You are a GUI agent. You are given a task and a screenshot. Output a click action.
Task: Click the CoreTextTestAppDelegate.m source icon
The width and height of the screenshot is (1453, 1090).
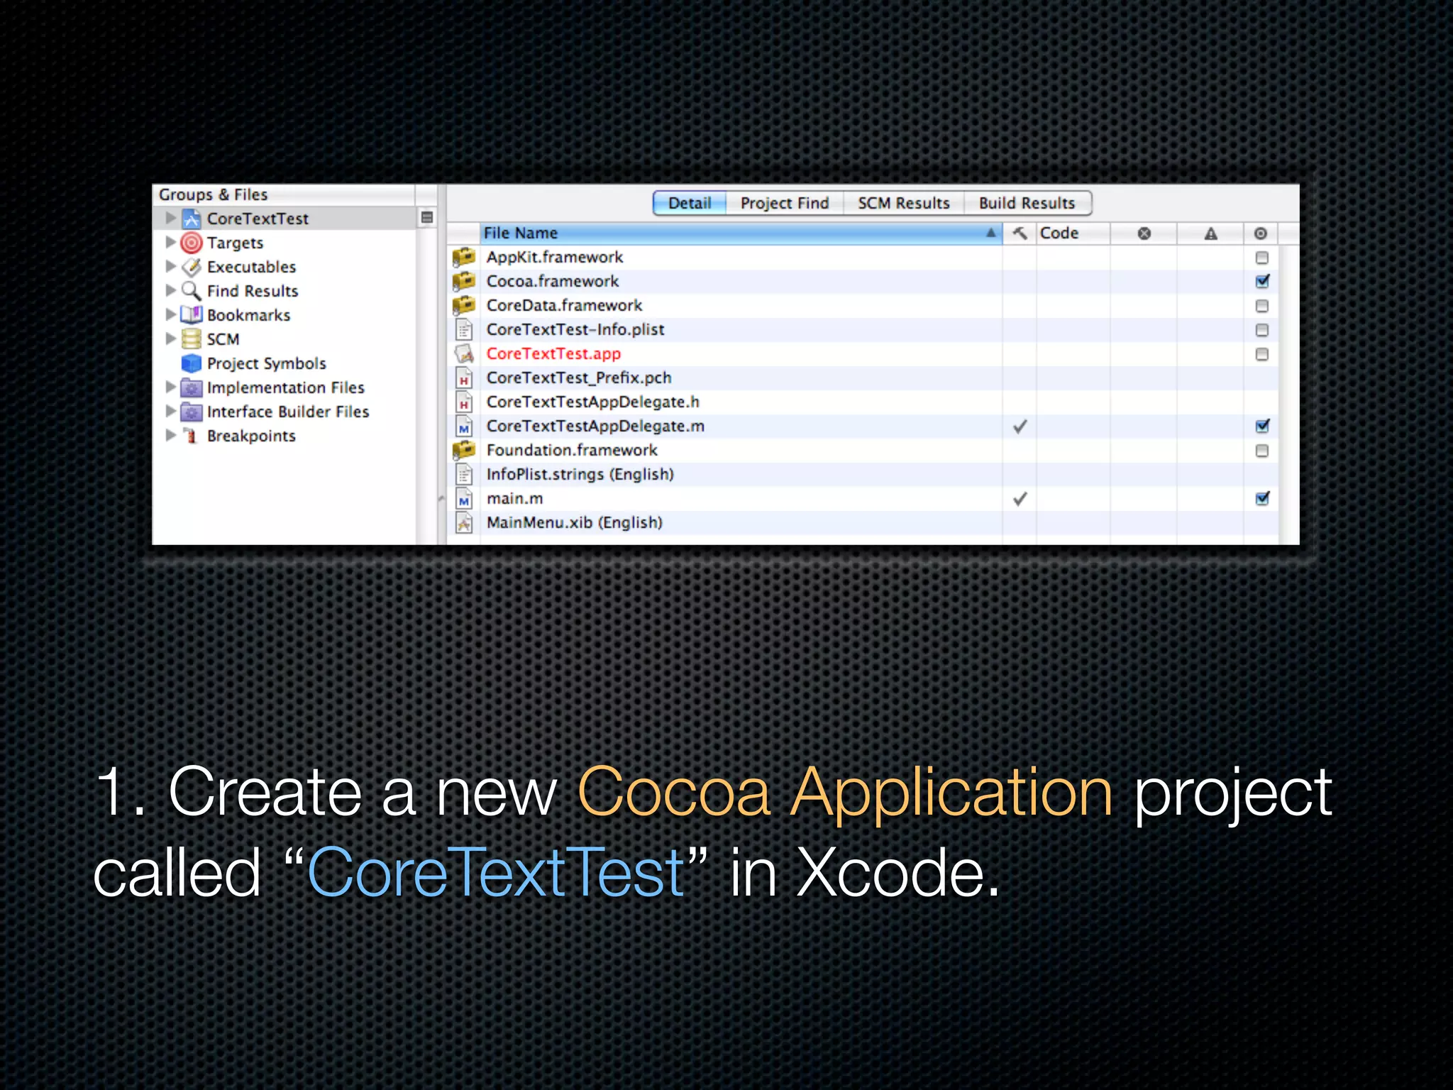click(464, 426)
